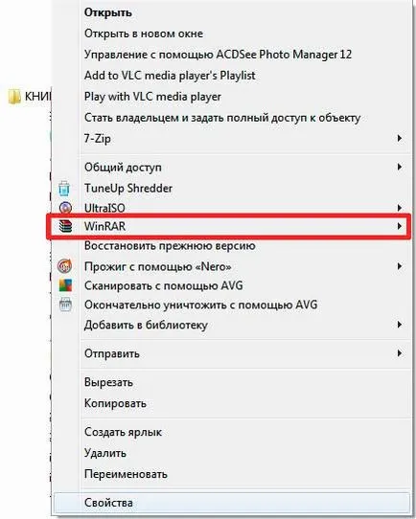Click the WinRAR stacked books icon

point(65,226)
